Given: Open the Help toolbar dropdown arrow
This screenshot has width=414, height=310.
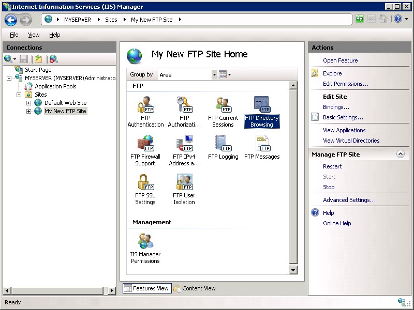Looking at the screenshot, I should [407, 19].
